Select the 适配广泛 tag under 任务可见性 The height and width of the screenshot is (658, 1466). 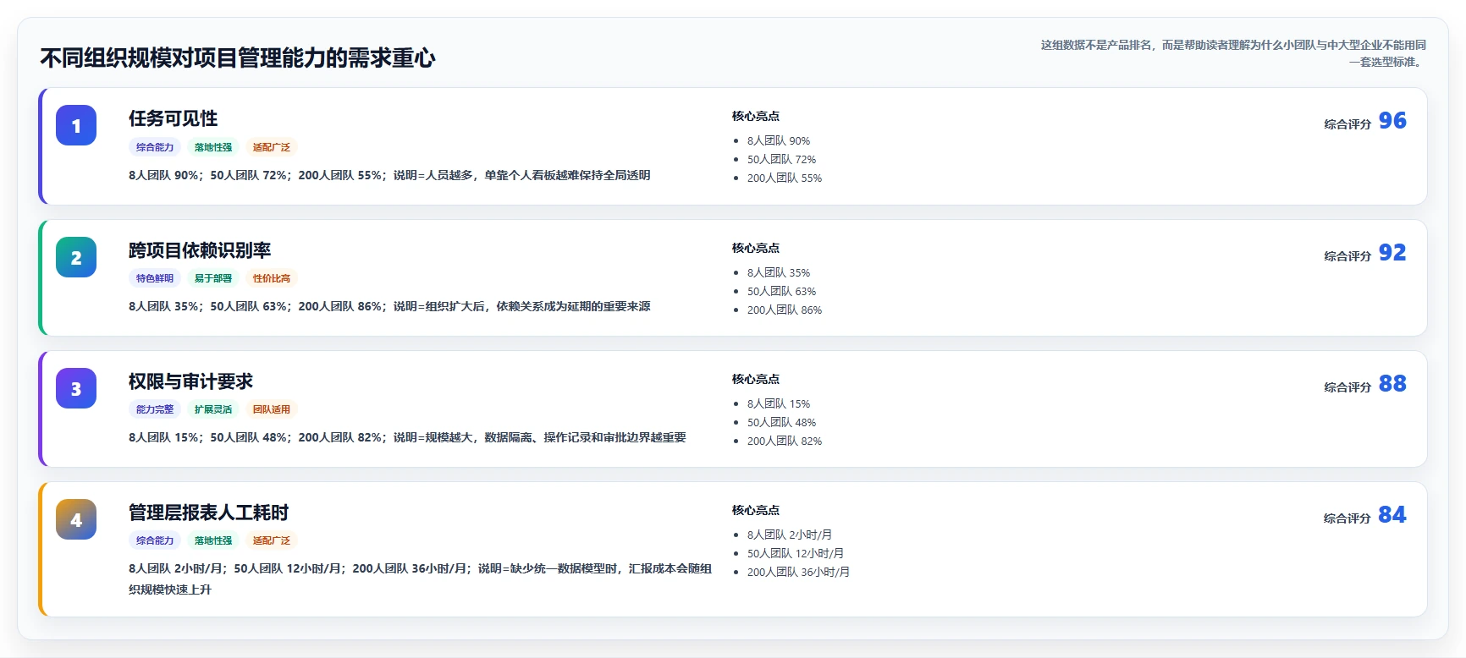pyautogui.click(x=272, y=147)
